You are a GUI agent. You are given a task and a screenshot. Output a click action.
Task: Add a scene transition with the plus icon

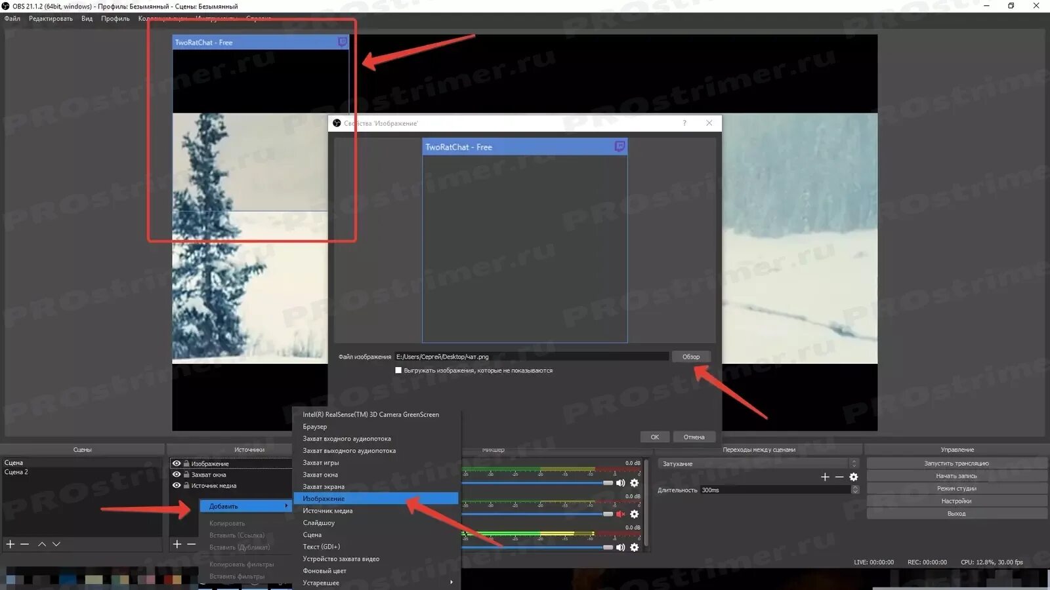[825, 477]
